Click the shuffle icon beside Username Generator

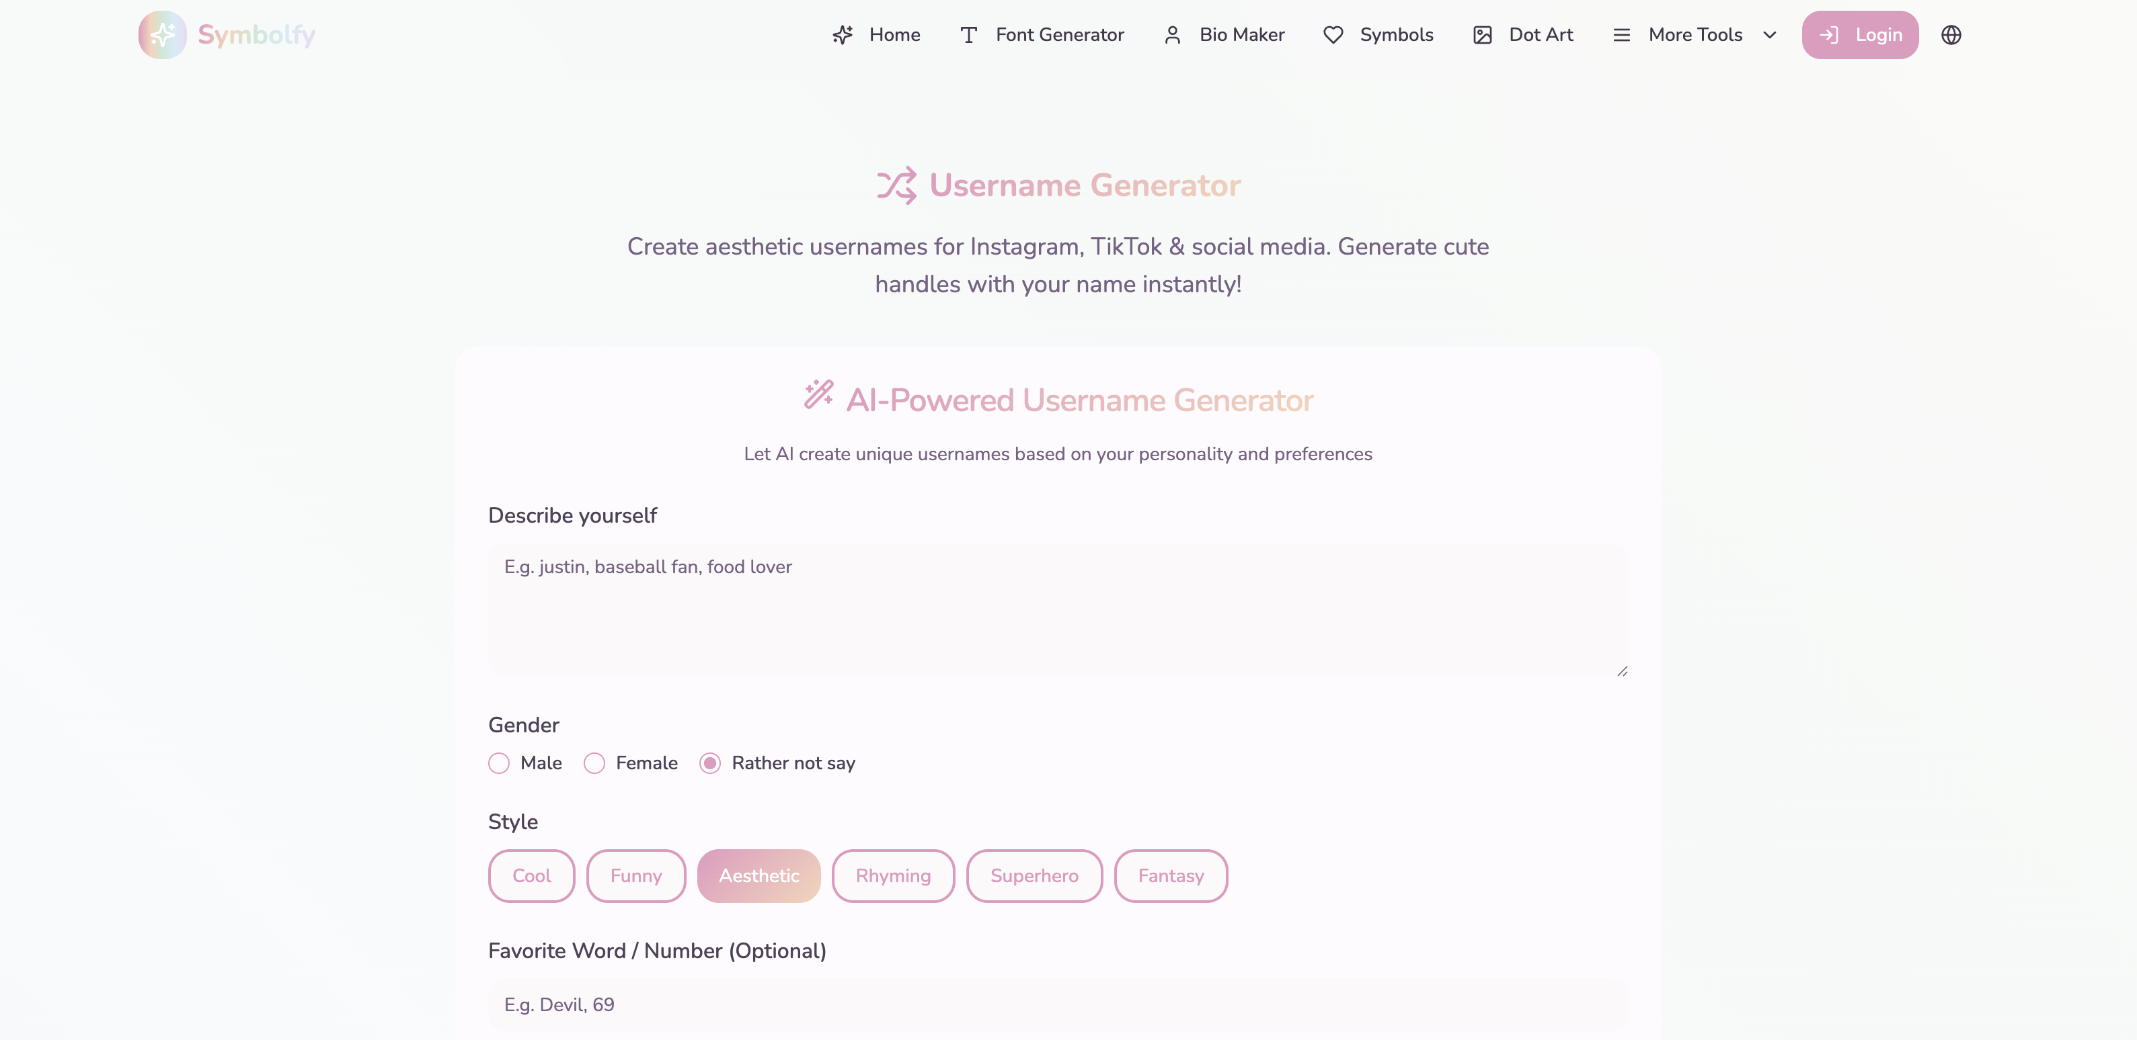[x=897, y=185]
